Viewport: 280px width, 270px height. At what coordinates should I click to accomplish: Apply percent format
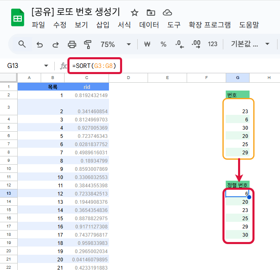(x=163, y=44)
